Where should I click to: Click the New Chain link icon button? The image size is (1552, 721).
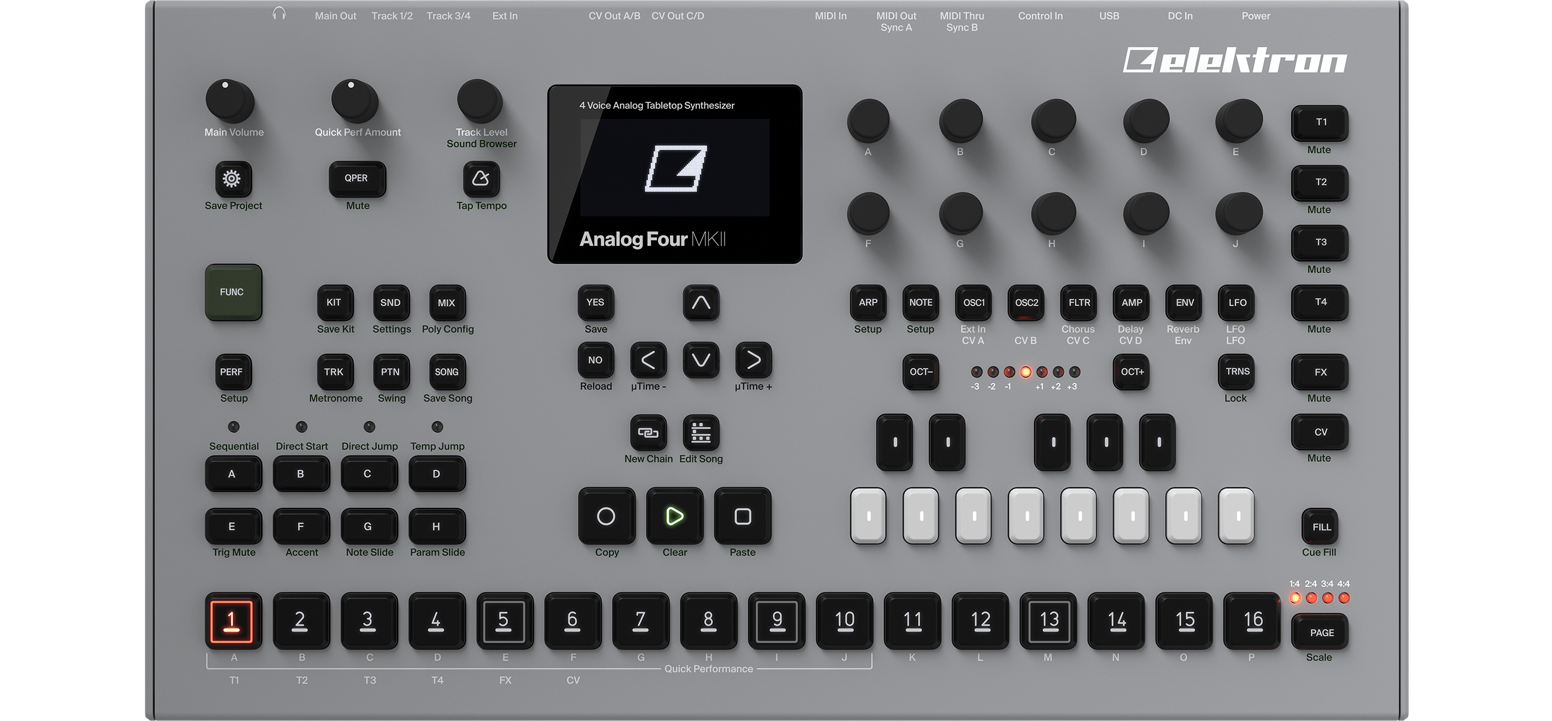click(648, 432)
